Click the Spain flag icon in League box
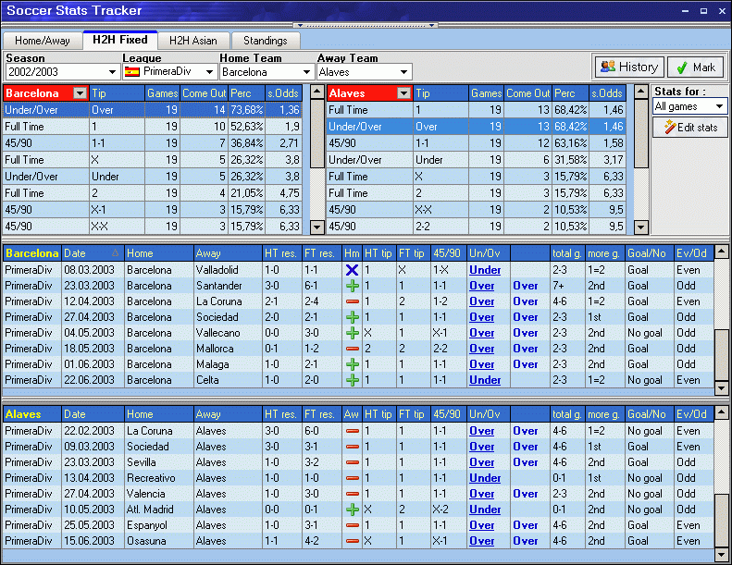This screenshot has height=565, width=732. 132,72
